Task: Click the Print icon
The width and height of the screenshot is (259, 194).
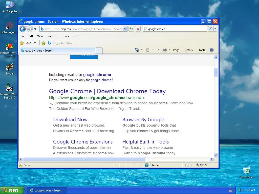Action: click(165, 50)
